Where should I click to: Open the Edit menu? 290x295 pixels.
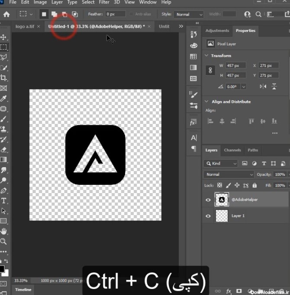(x=25, y=2)
